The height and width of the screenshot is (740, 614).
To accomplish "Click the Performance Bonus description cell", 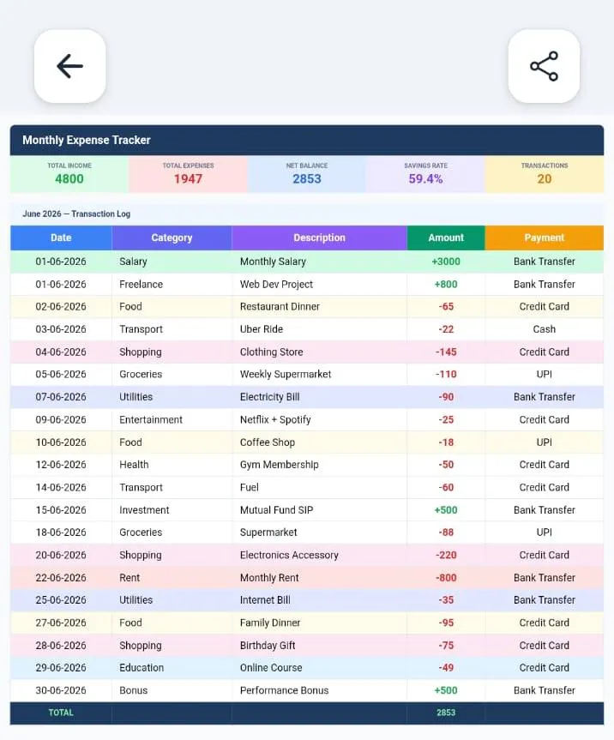I will [x=320, y=690].
